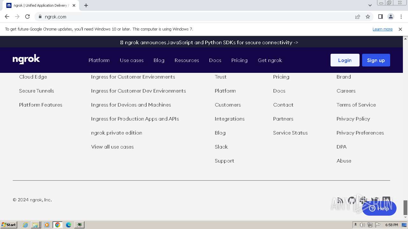Open Internet Explorer from taskbar

(x=25, y=225)
